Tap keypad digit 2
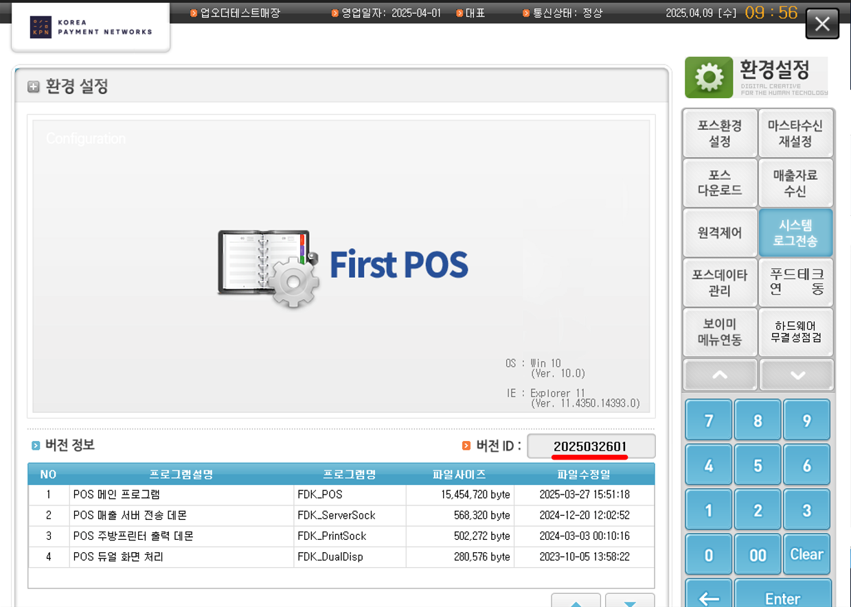Viewport: 851px width, 607px height. pos(758,510)
